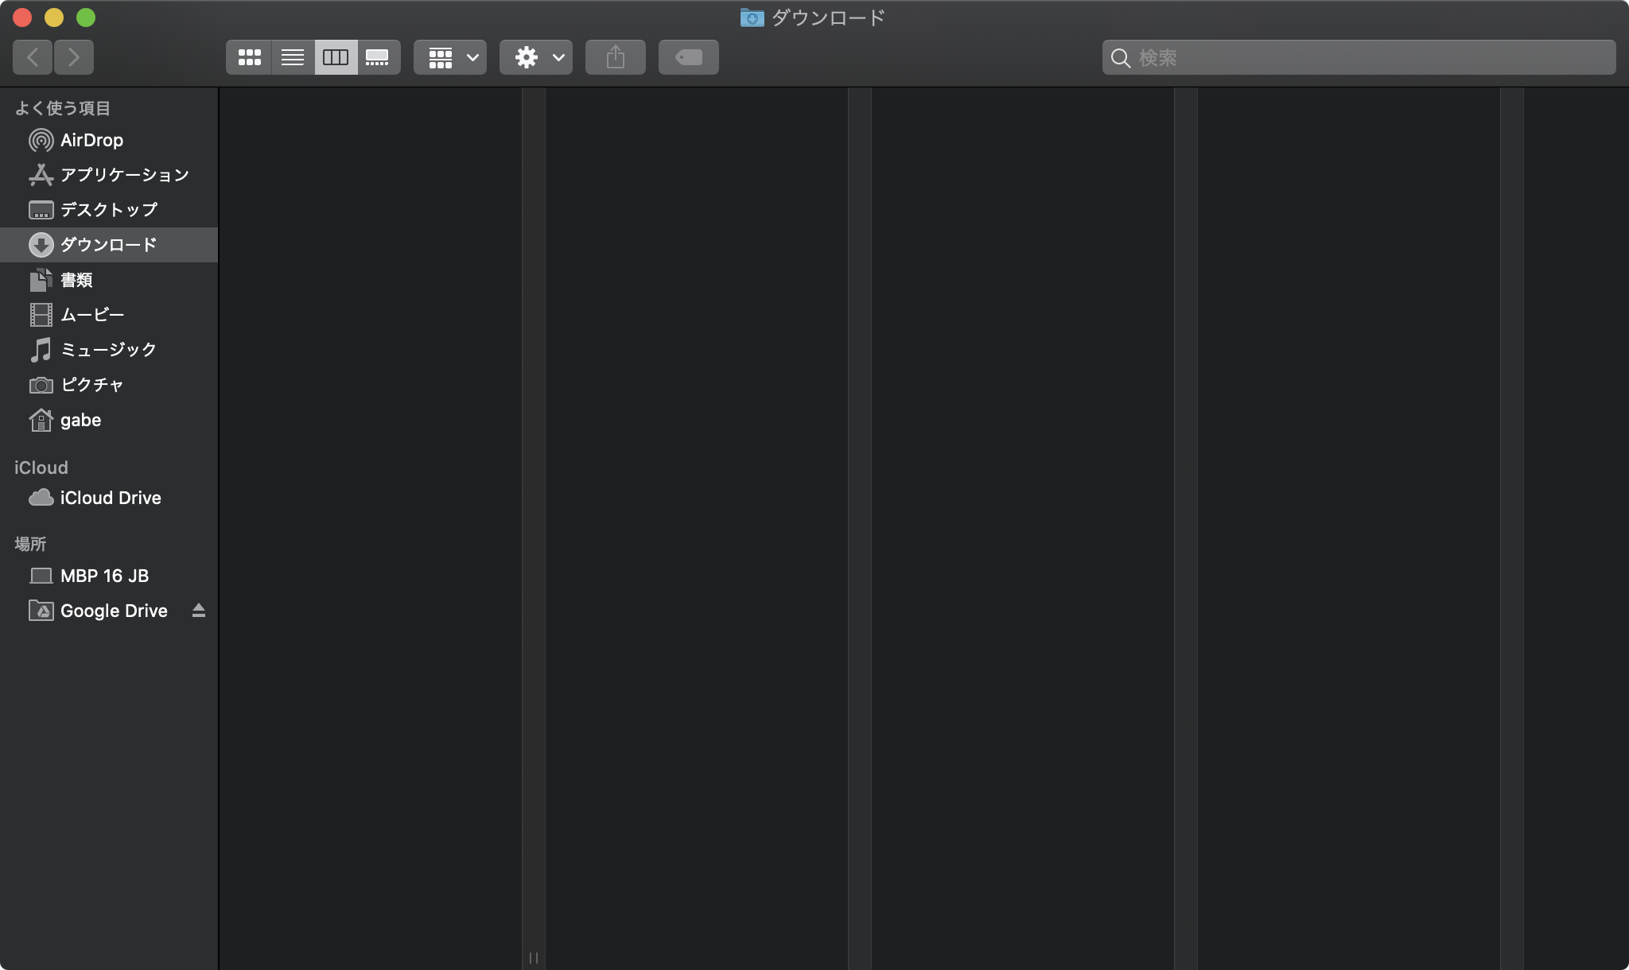Toggle Quick Look preview button
The width and height of the screenshot is (1629, 970).
pyautogui.click(x=687, y=56)
